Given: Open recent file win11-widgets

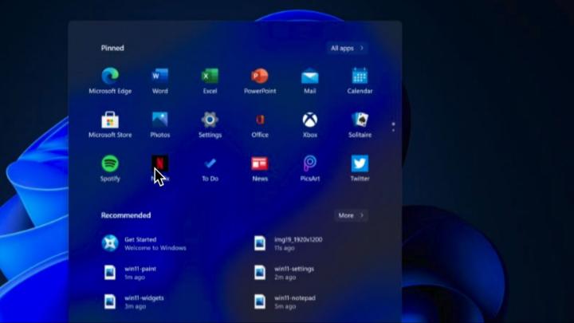Looking at the screenshot, I should click(x=134, y=302).
